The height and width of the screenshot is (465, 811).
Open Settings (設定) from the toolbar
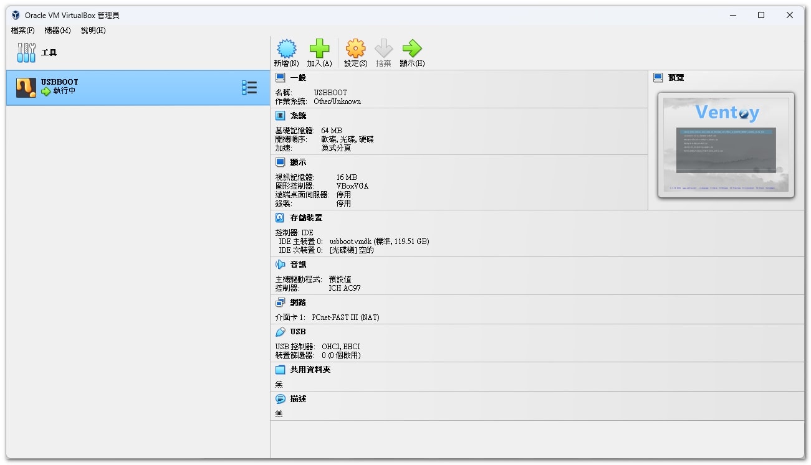(x=355, y=49)
